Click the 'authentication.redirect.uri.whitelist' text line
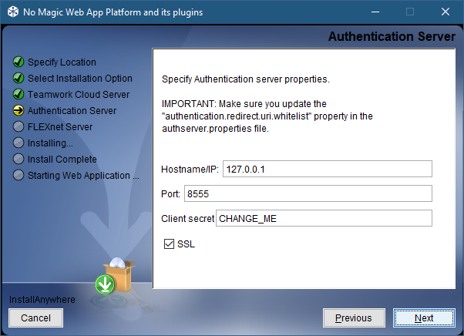Image resolution: width=464 pixels, height=336 pixels. tap(267, 116)
